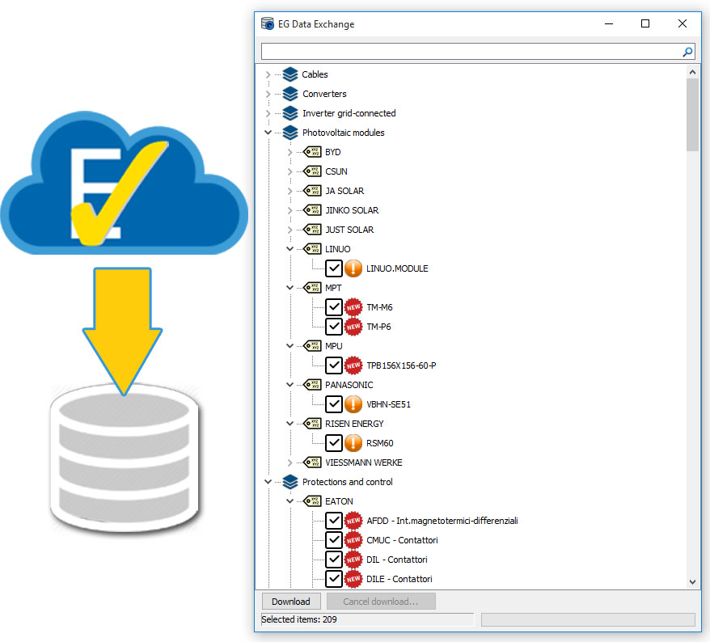Click the red NEW badge next to DIL - Contattori

(x=353, y=560)
